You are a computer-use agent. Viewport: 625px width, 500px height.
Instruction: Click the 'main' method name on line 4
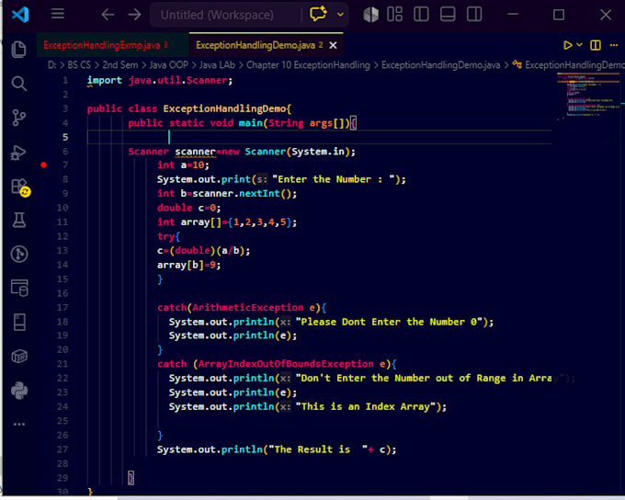click(251, 123)
